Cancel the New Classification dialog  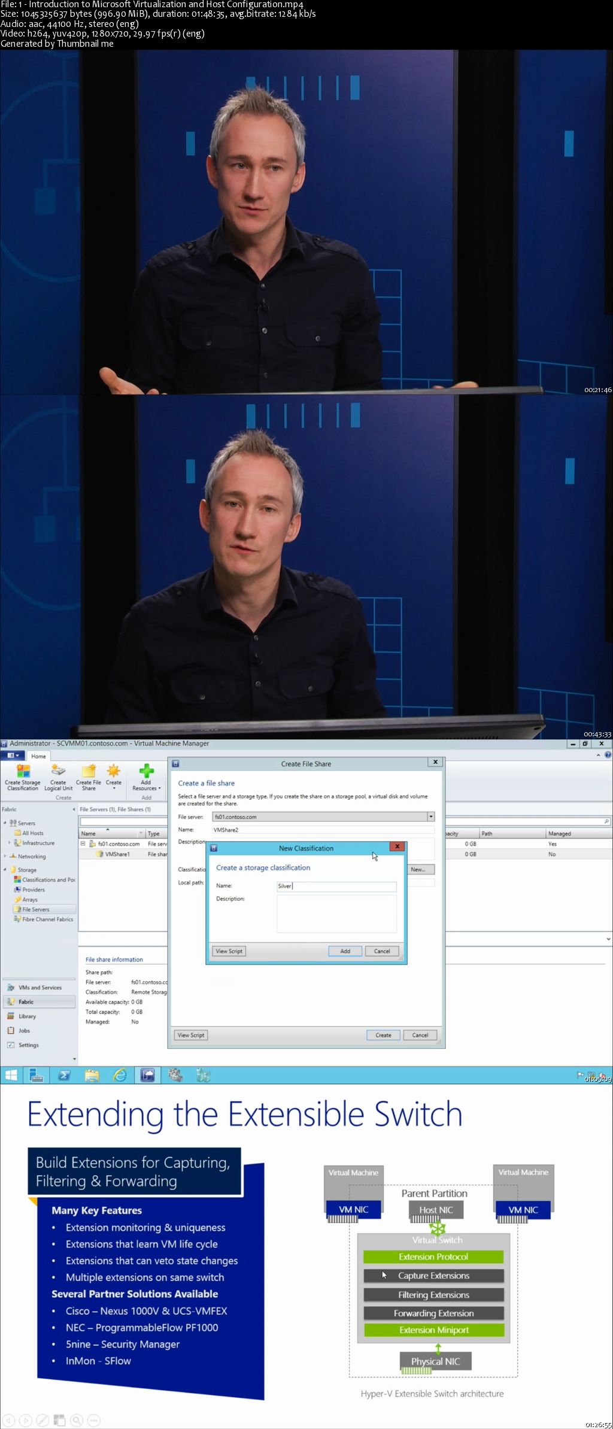(x=382, y=951)
